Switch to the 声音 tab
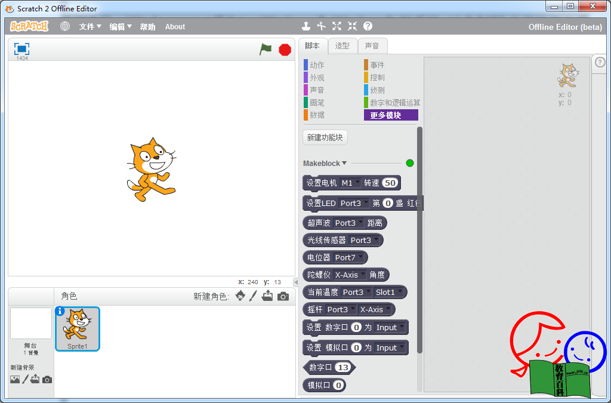 [x=372, y=46]
